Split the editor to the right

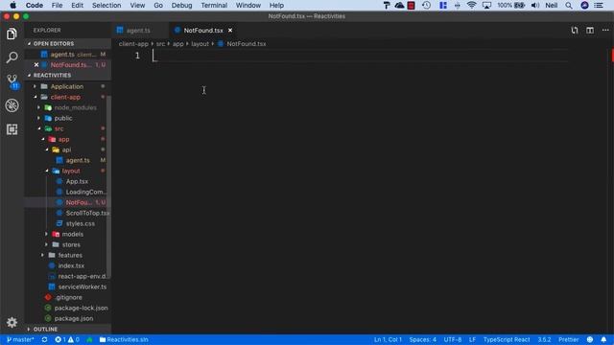(x=590, y=30)
